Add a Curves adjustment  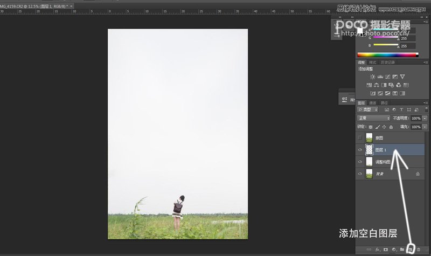[x=387, y=77]
